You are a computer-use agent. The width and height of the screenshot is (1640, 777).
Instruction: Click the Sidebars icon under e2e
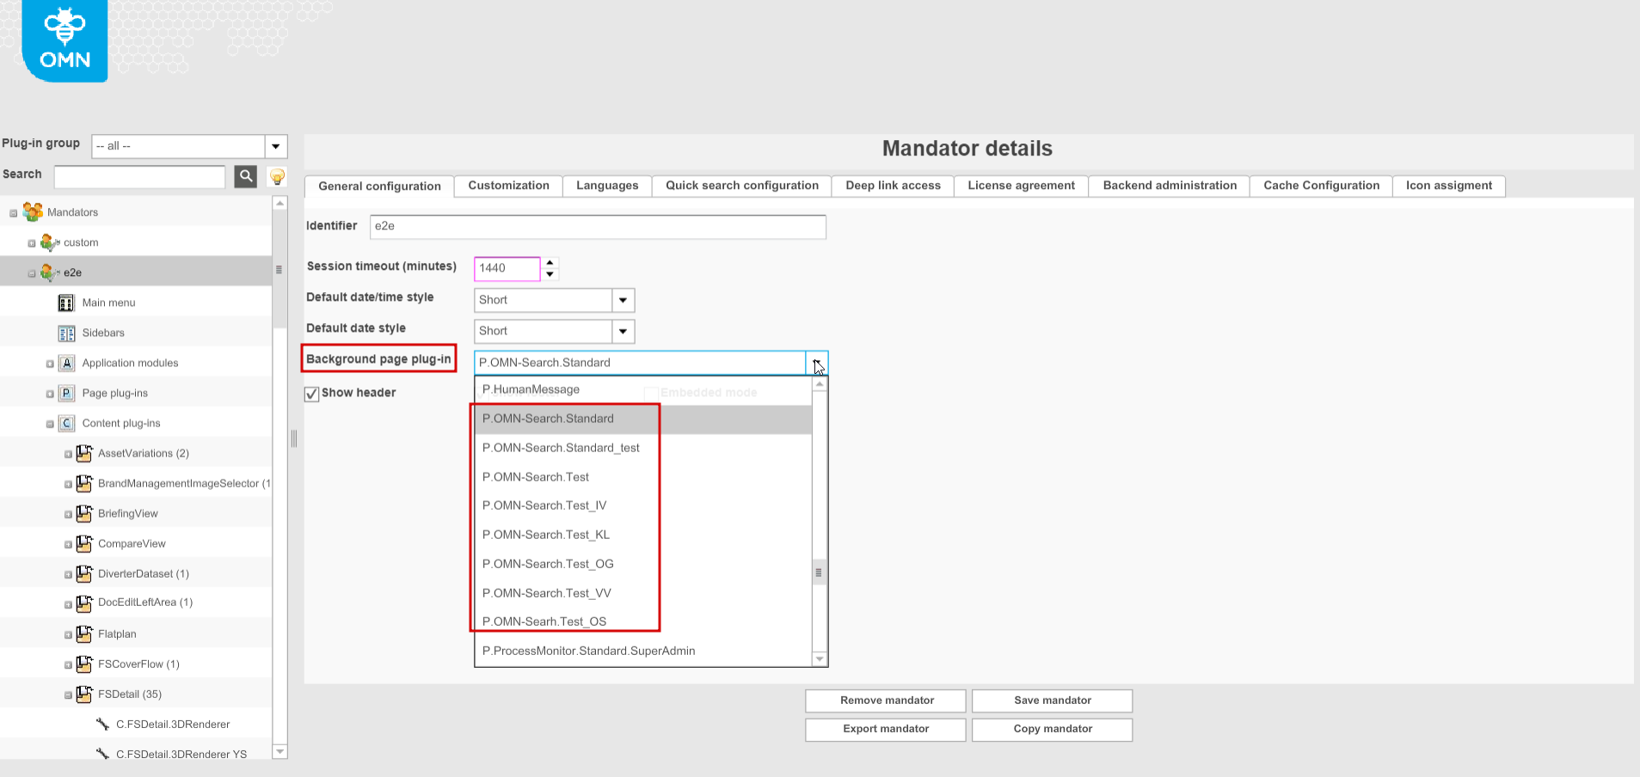(66, 333)
